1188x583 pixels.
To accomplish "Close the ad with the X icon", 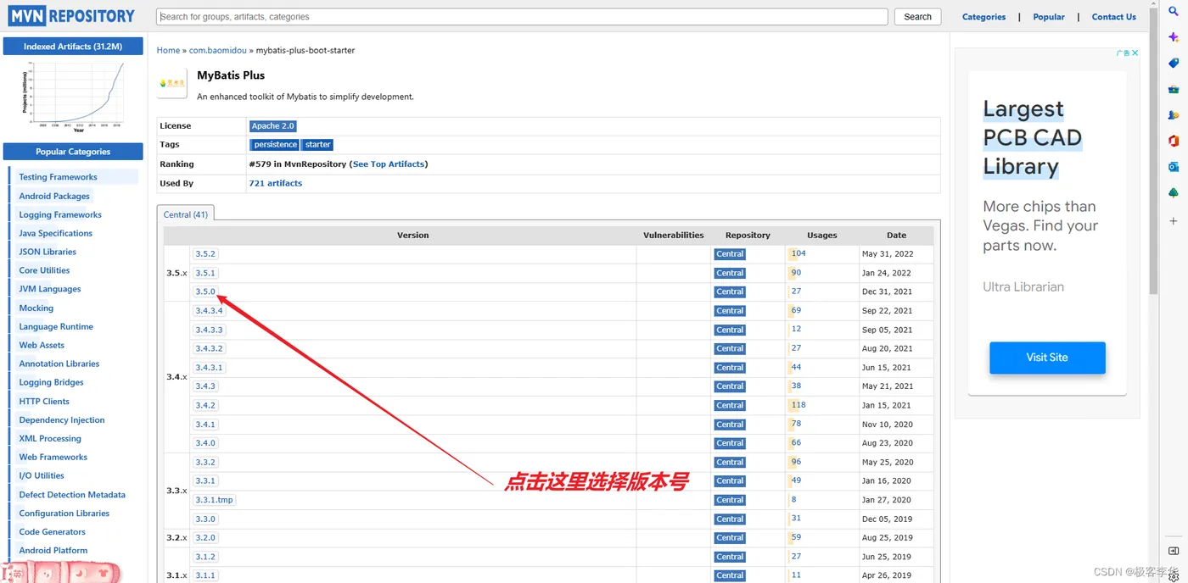I will coord(1135,53).
